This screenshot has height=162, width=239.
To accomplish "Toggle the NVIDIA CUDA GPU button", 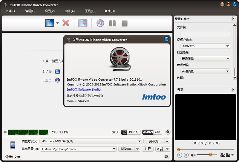I will 131,132.
